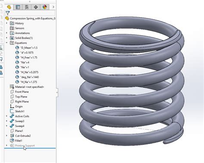The width and height of the screenshot is (204, 163).
Task: Select the Front Plane icon
Action: (x=12, y=92)
